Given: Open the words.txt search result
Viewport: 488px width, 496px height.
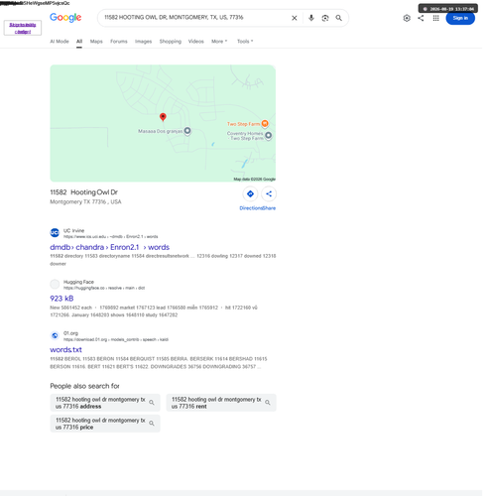Looking at the screenshot, I should tap(65, 350).
